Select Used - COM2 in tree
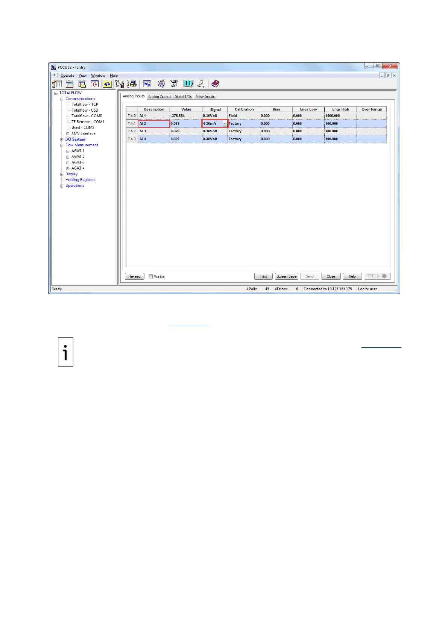448x633 pixels. point(83,128)
